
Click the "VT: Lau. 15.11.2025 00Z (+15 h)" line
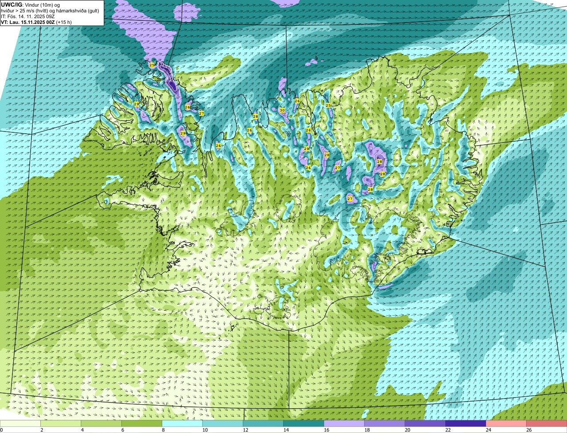36,22
